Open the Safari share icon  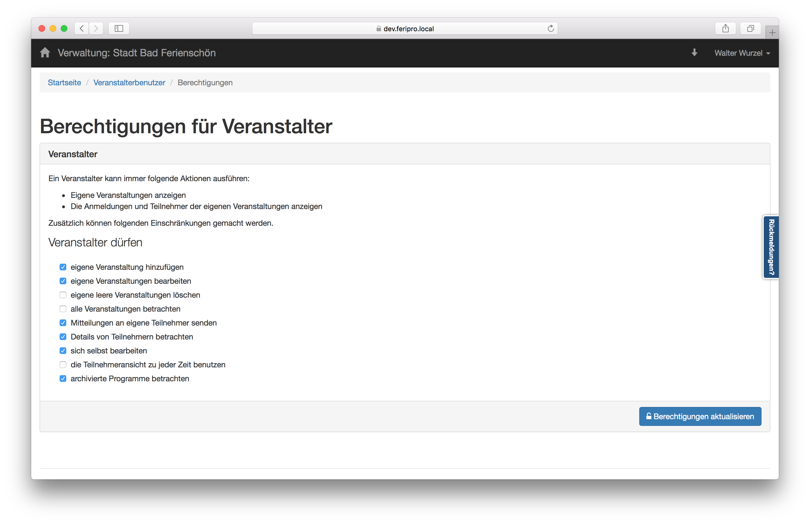[725, 28]
